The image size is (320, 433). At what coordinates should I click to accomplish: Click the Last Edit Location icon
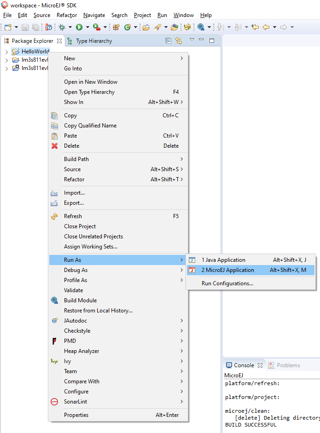255,27
